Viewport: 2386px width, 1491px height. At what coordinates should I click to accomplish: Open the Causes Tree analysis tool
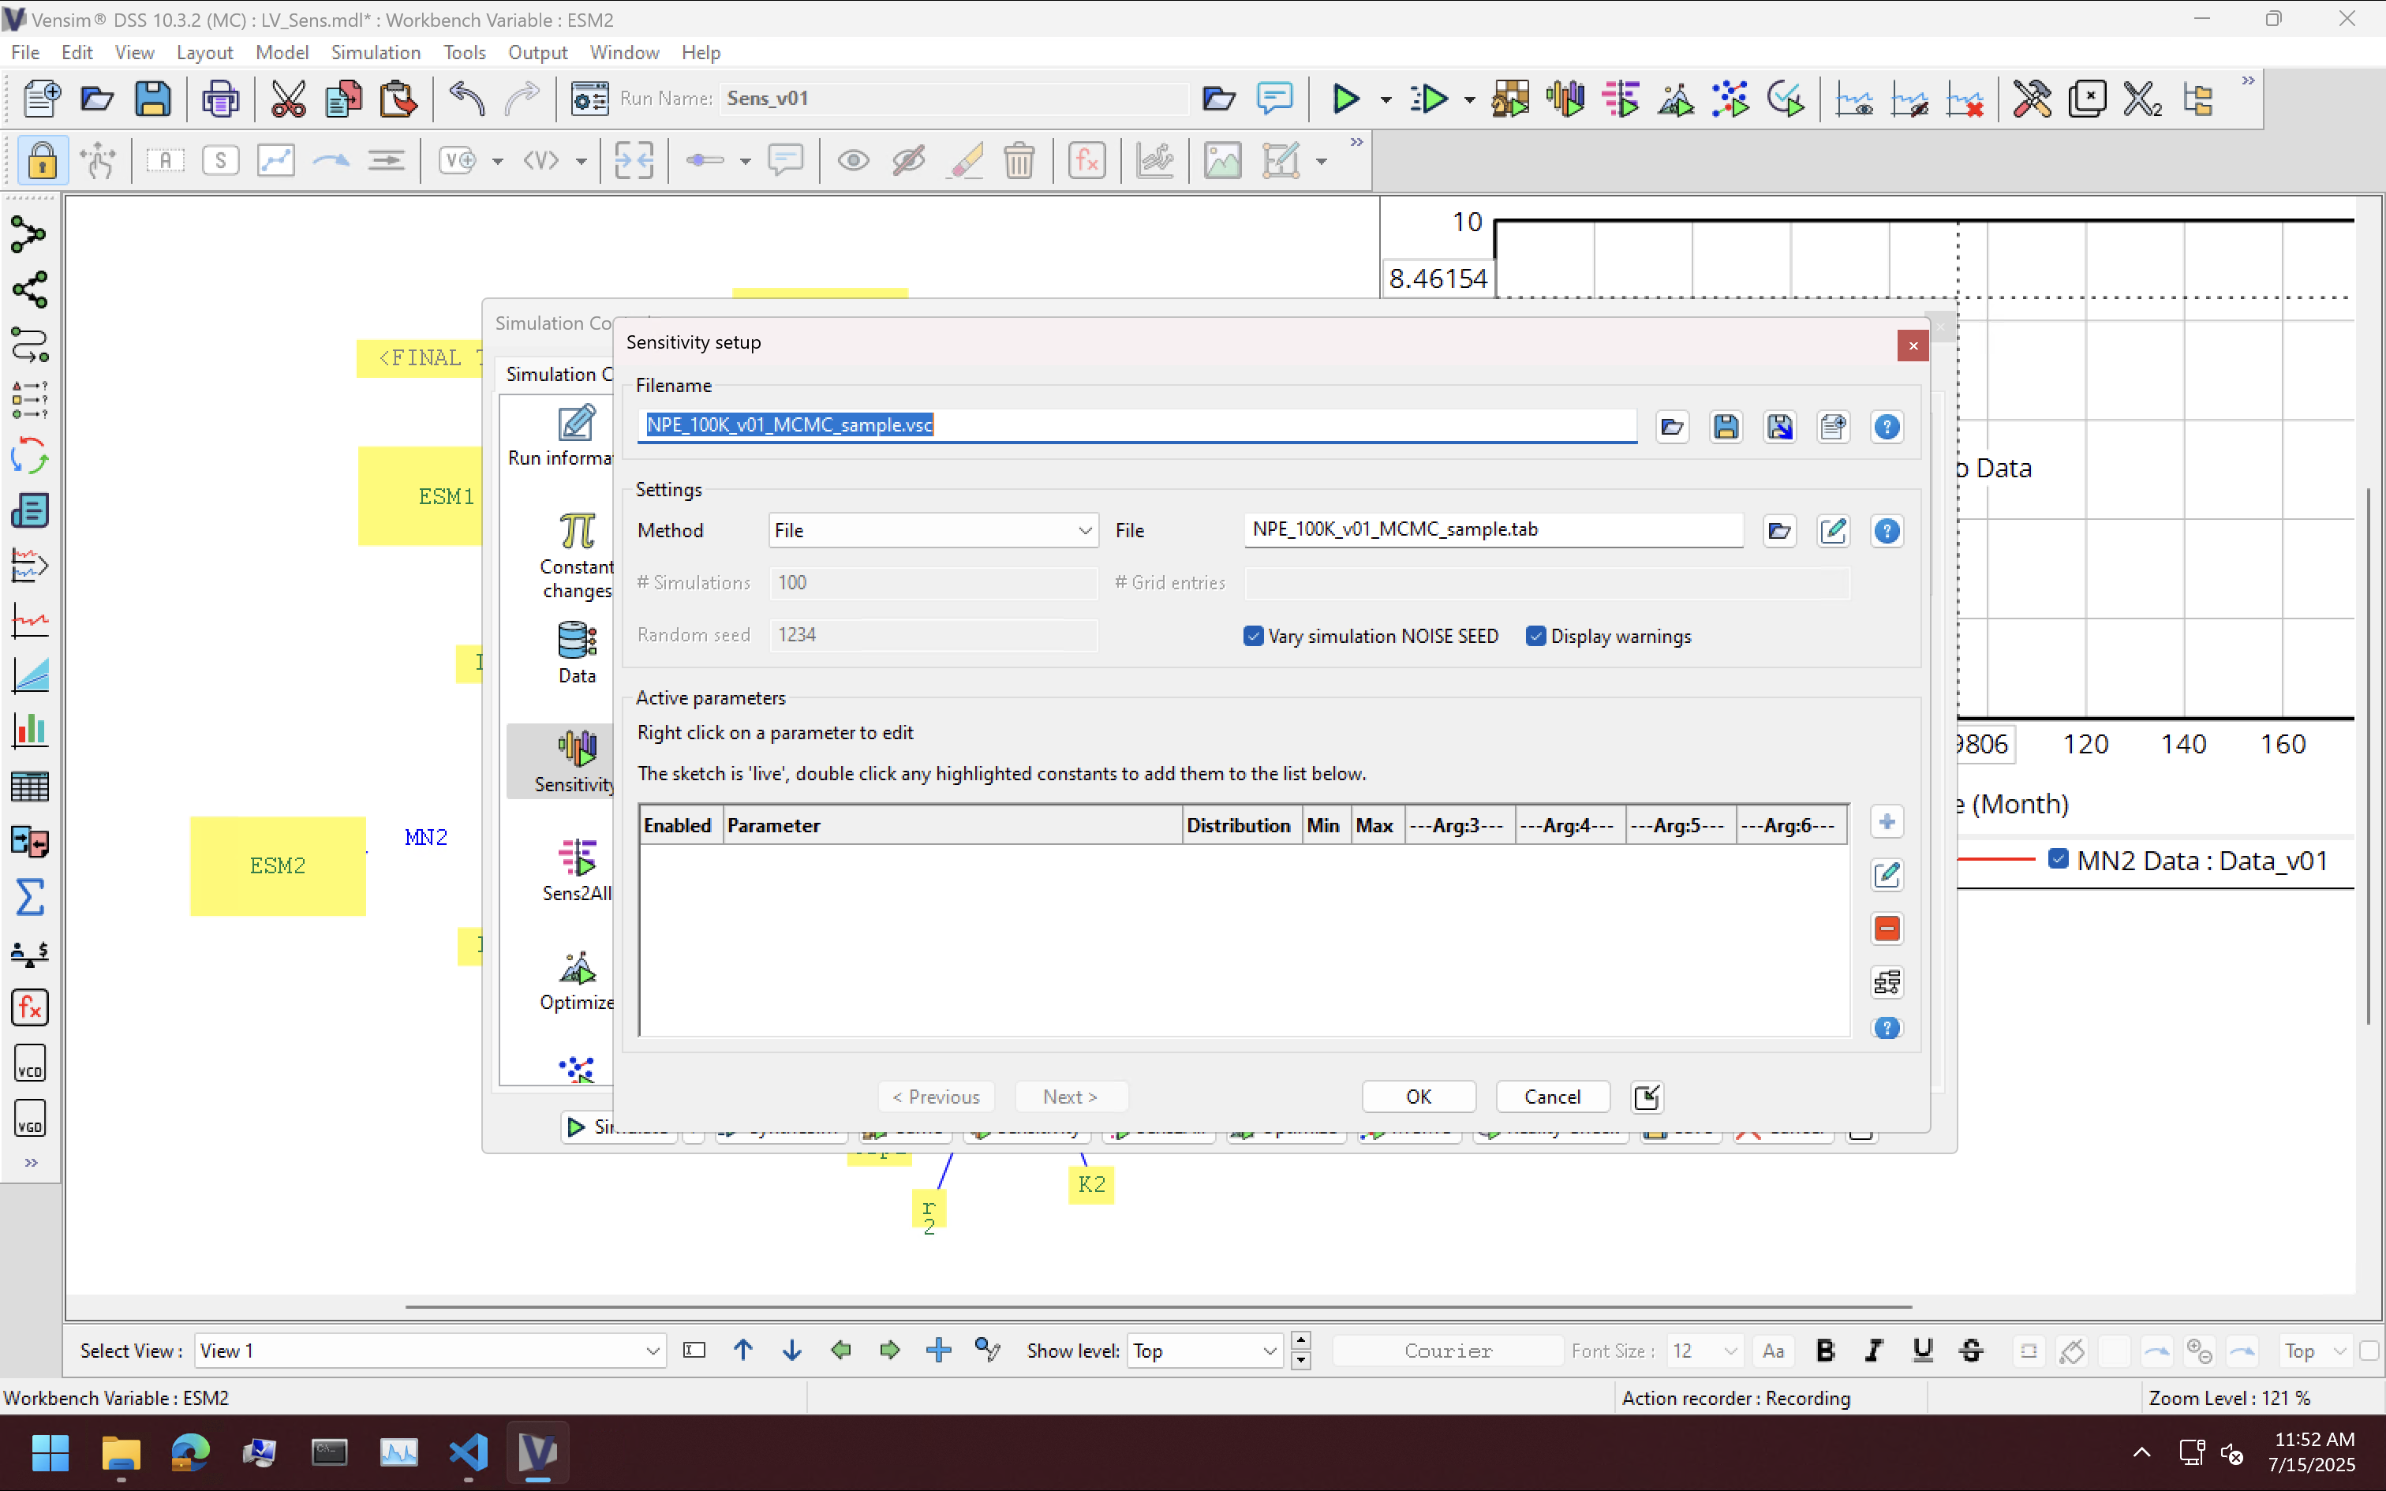28,235
